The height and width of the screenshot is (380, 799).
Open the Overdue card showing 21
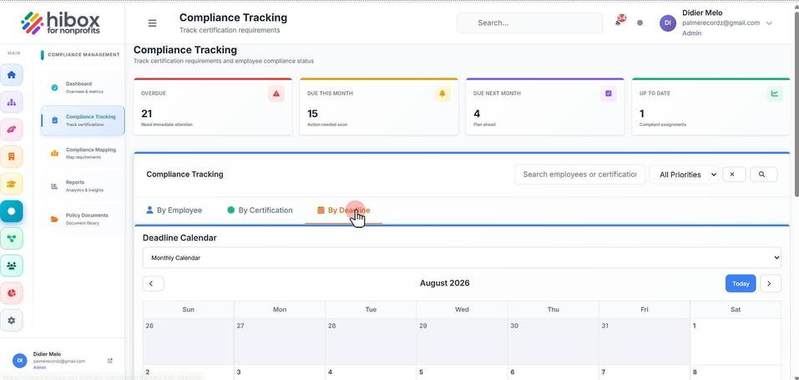213,107
